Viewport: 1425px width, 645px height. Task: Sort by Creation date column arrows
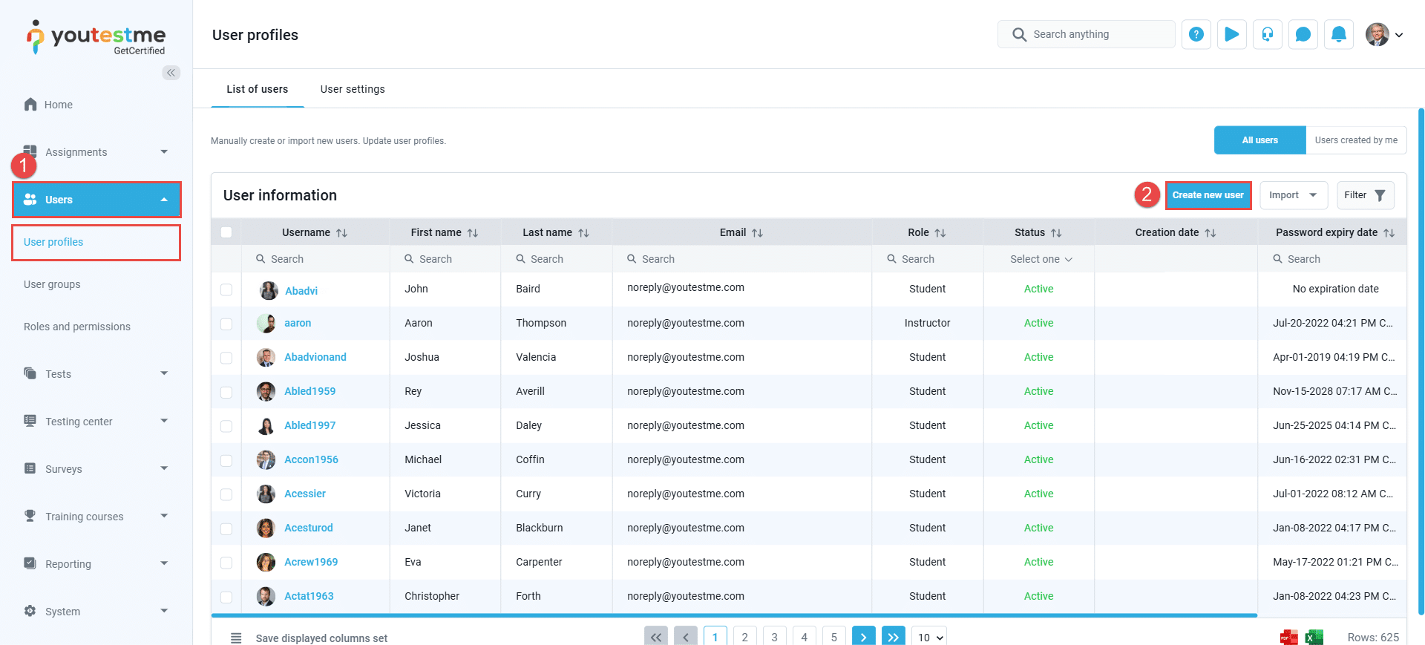(x=1211, y=233)
